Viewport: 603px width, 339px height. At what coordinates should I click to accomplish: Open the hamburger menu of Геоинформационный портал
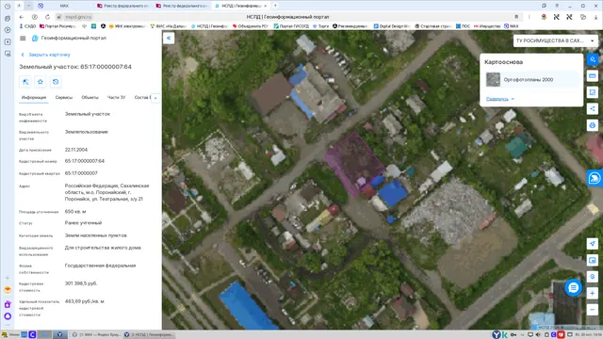coord(23,38)
